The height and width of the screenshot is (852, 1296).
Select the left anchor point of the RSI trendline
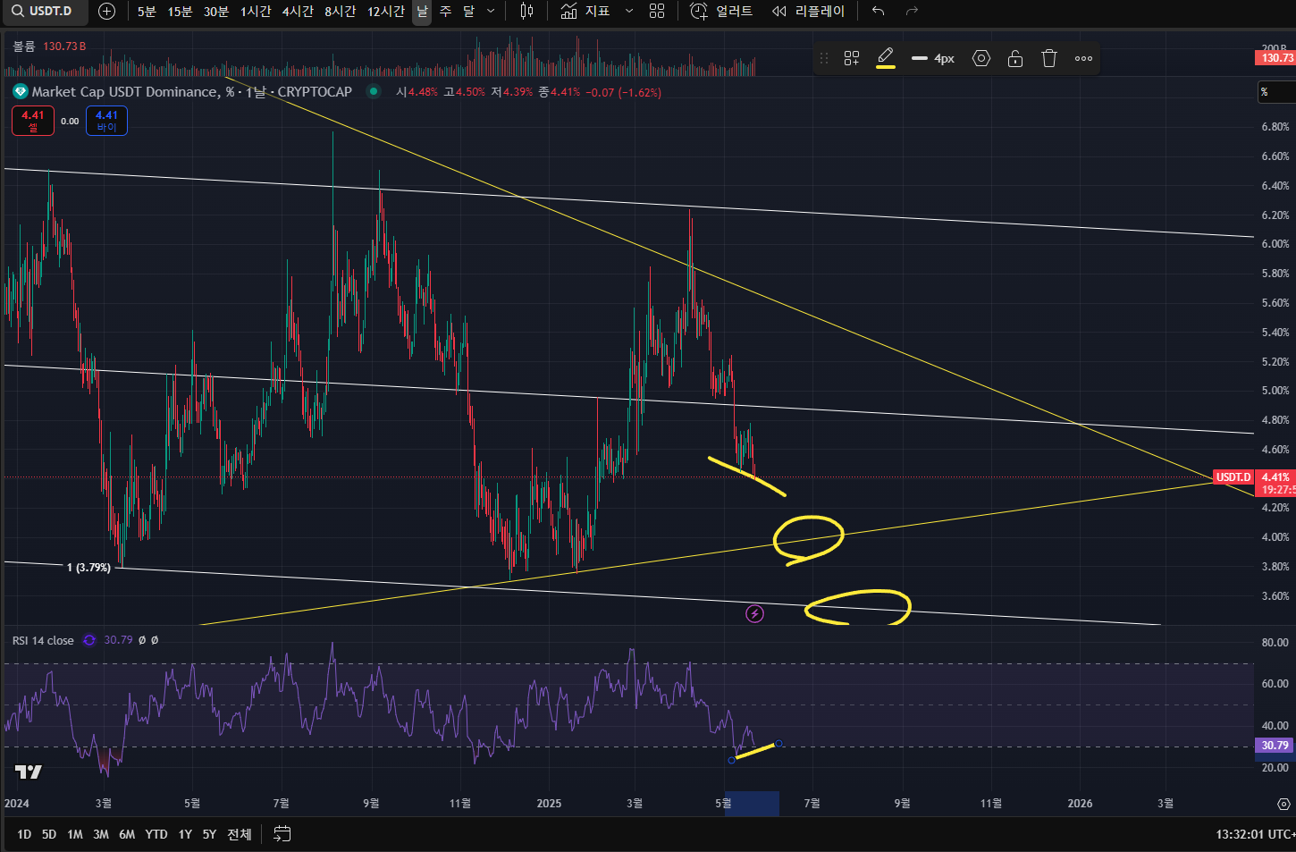pyautogui.click(x=731, y=760)
